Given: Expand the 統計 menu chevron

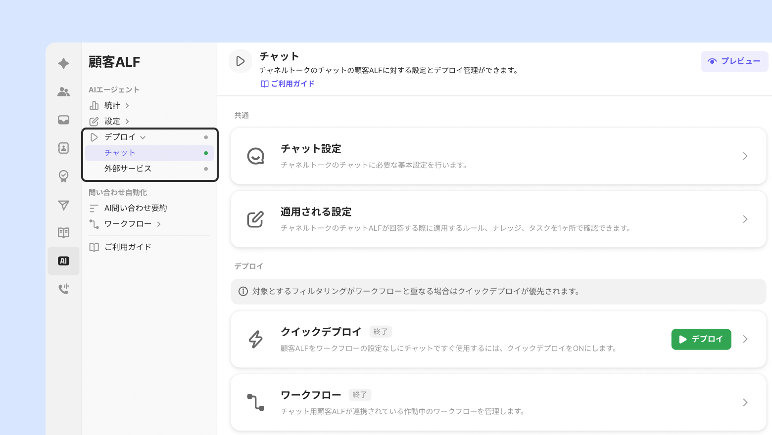Looking at the screenshot, I should pyautogui.click(x=127, y=105).
